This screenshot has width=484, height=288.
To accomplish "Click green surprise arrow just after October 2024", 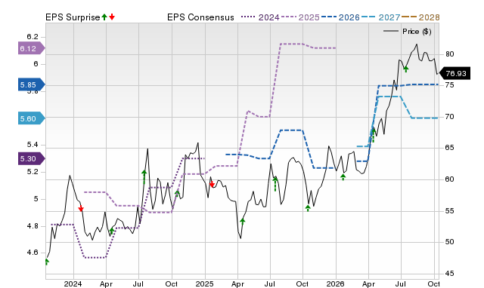I will pos(177,194).
